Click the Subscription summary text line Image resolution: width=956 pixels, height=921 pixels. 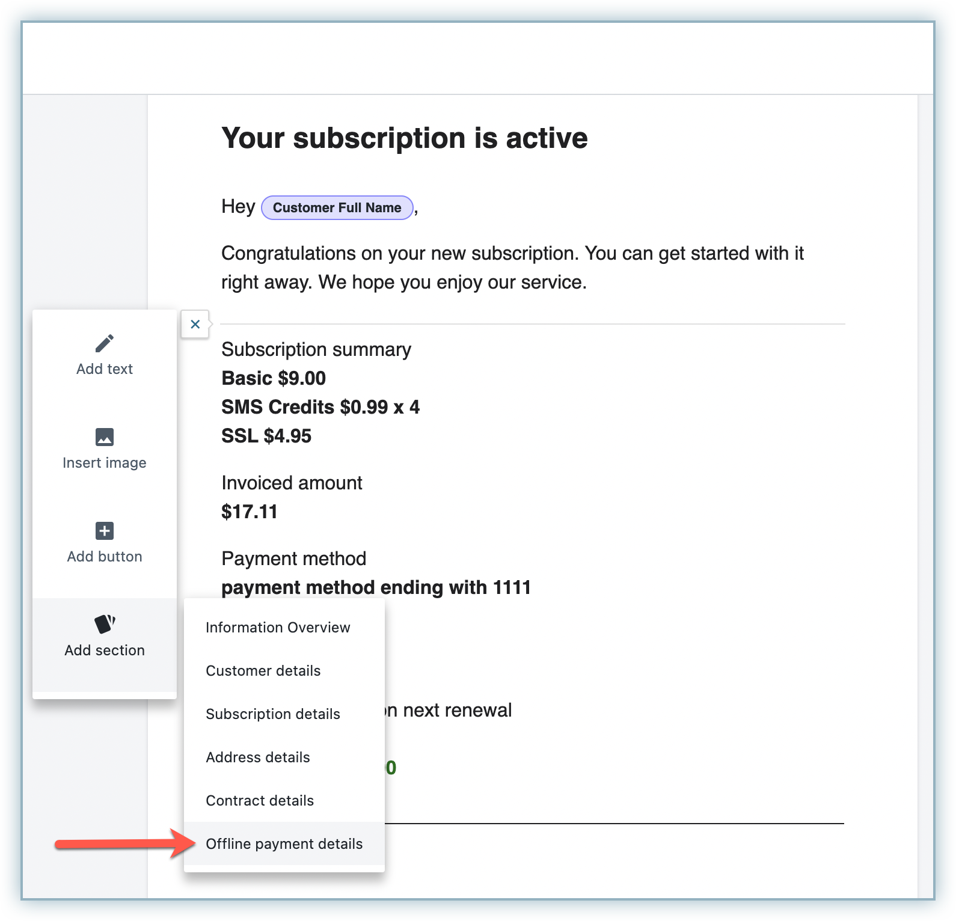[316, 350]
